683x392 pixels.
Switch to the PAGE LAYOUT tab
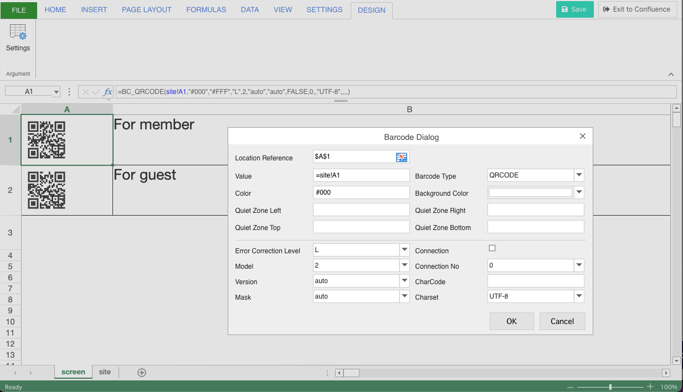pos(147,10)
